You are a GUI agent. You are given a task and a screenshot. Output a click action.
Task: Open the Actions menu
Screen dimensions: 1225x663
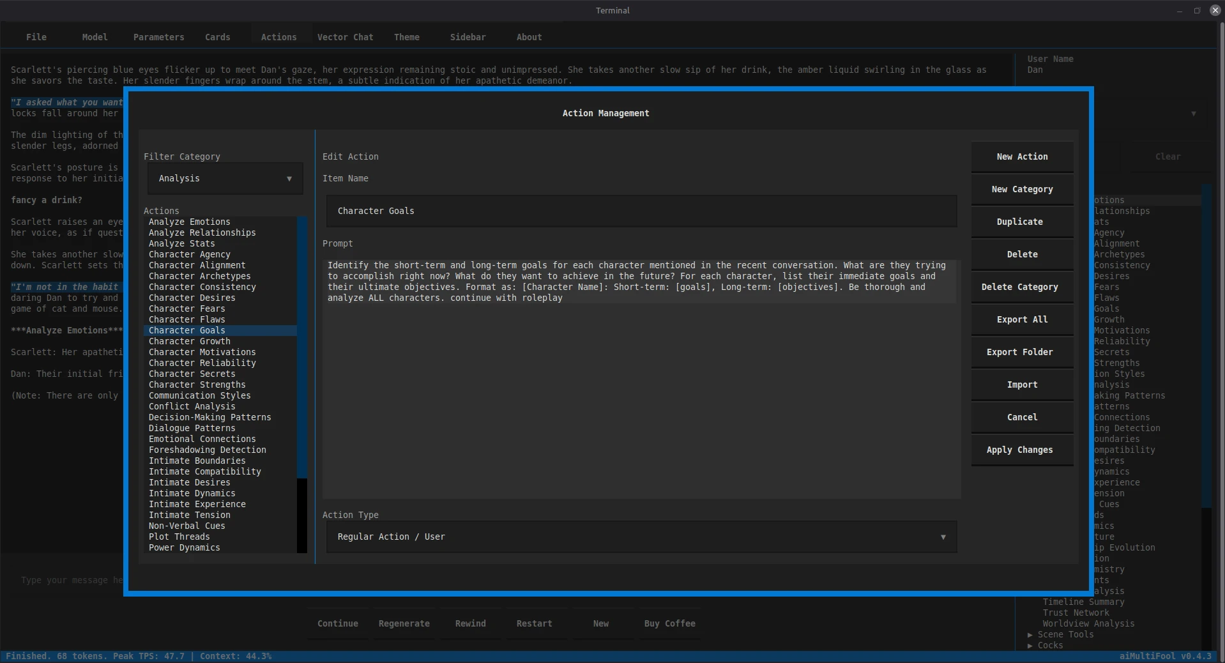[x=278, y=37]
